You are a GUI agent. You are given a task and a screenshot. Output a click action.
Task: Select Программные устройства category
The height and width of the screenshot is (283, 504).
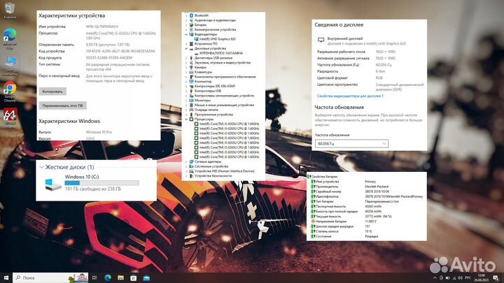click(213, 115)
